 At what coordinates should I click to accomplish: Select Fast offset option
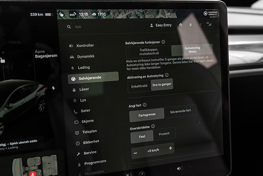tap(142, 137)
